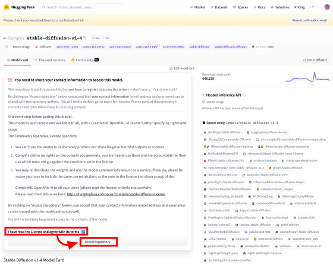Open the Use in Diffusers button
This screenshot has width=333, height=265.
[315, 60]
